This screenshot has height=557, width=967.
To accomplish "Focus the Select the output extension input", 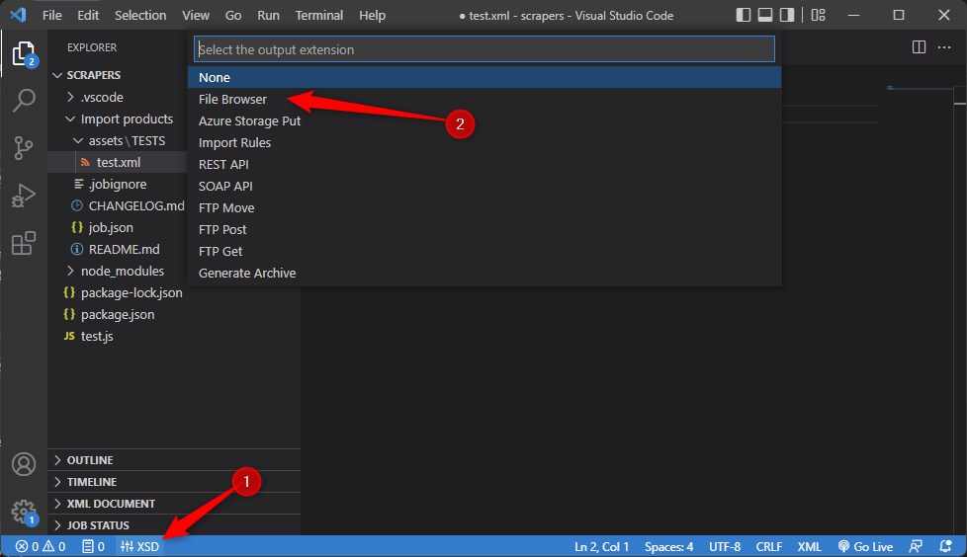I will pyautogui.click(x=484, y=49).
